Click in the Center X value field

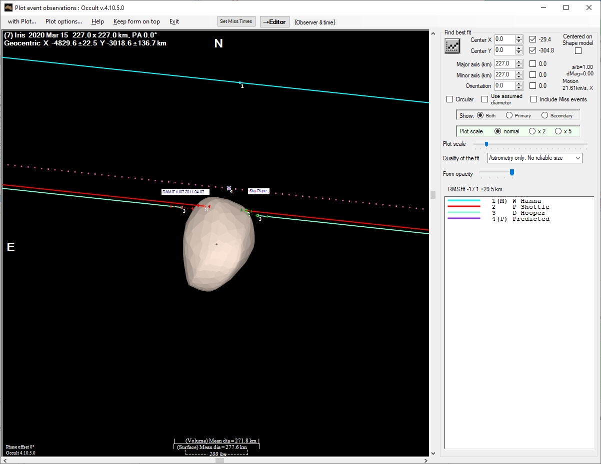click(x=504, y=39)
